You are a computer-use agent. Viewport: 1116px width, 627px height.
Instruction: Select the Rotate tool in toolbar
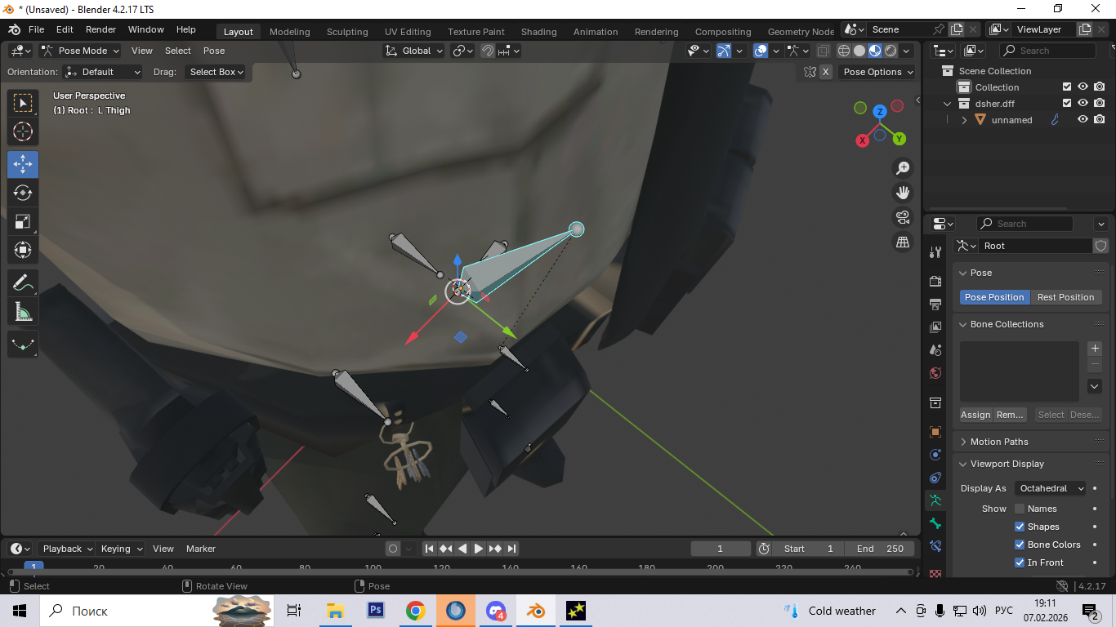(23, 193)
